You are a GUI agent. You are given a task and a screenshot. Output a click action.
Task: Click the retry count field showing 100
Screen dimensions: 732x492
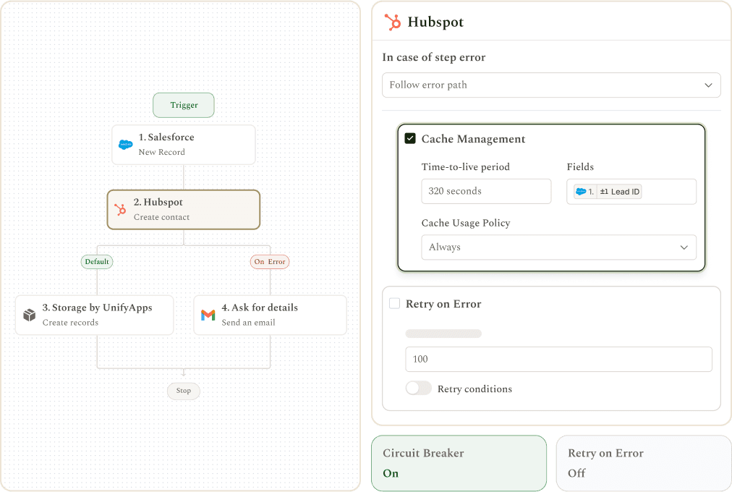click(x=559, y=359)
